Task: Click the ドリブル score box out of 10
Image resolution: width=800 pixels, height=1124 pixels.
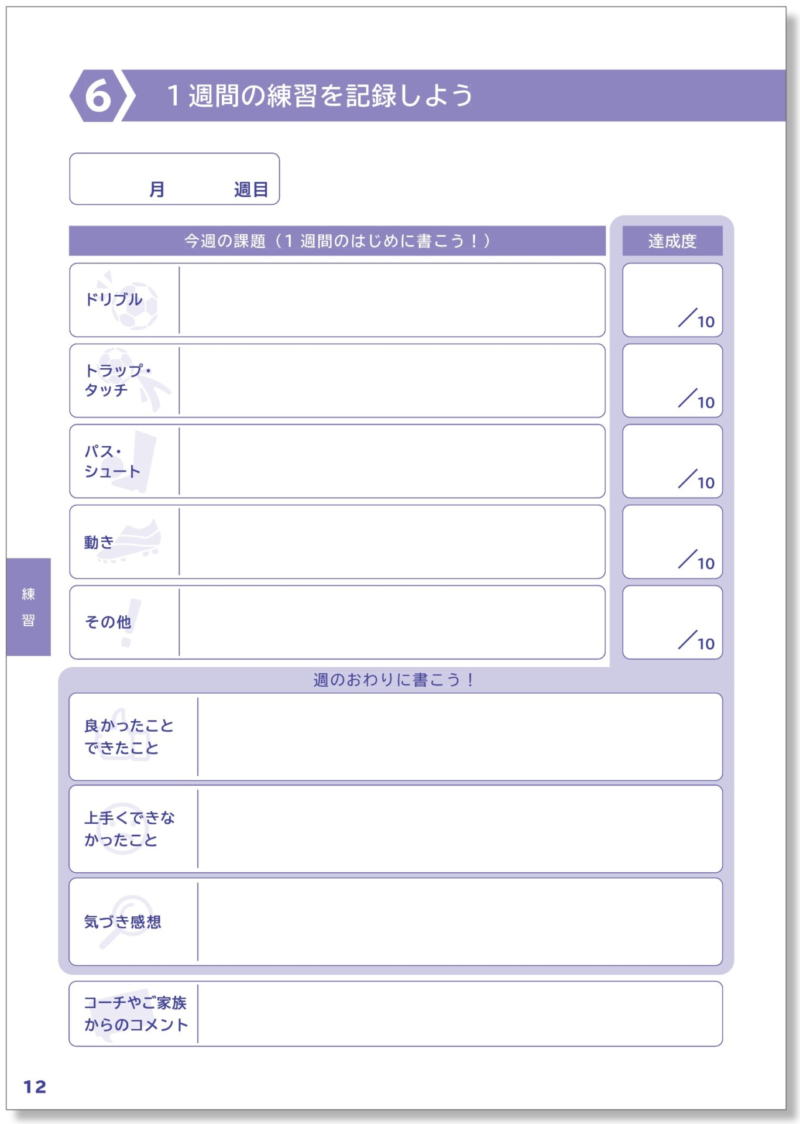Action: pos(672,300)
